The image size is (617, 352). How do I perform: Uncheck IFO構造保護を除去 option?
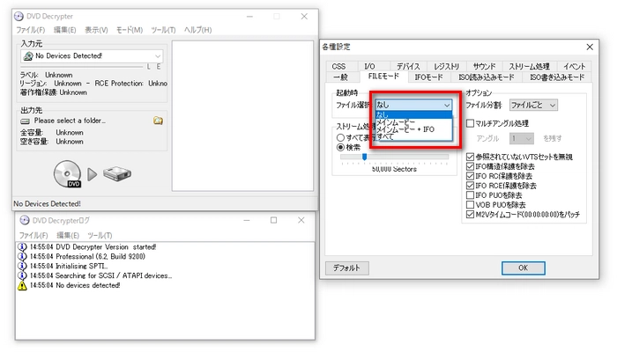coord(470,165)
